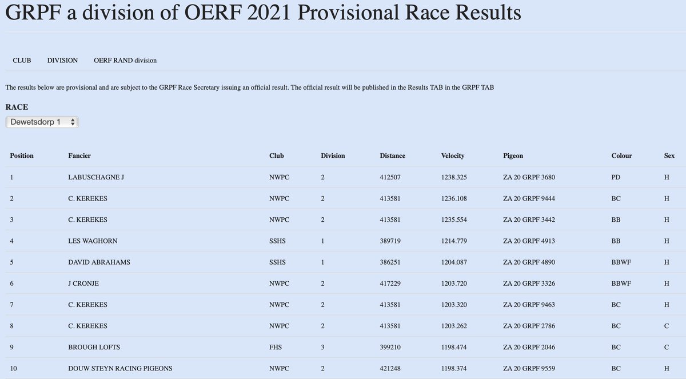Screen dimensions: 686x379
Task: Click the Sex column header
Action: [x=669, y=155]
